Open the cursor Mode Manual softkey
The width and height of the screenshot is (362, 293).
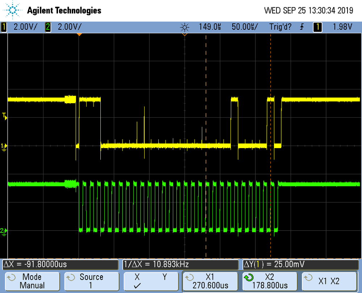[x=32, y=281]
